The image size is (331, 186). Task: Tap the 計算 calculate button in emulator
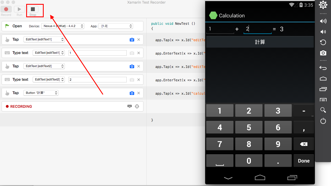coord(260,42)
